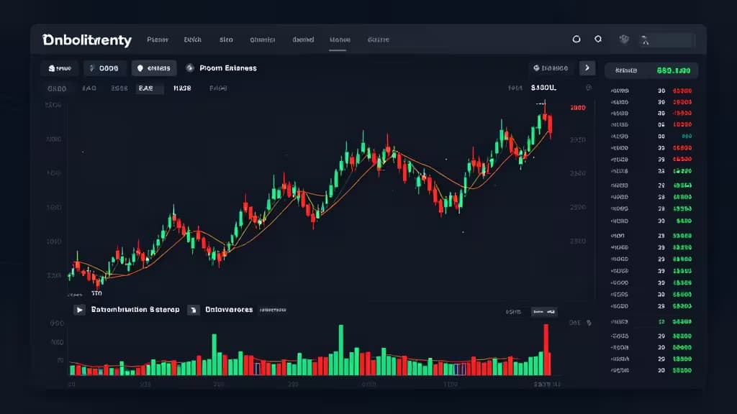Click the play button in the lower panel
Viewport: 737px width, 414px height.
[x=79, y=310]
